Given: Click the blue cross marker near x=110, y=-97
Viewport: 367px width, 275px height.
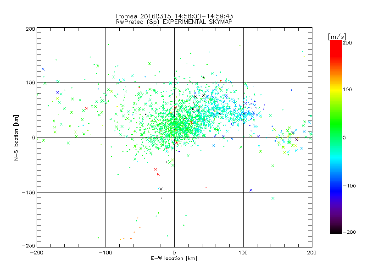Looking at the screenshot, I should [x=251, y=190].
